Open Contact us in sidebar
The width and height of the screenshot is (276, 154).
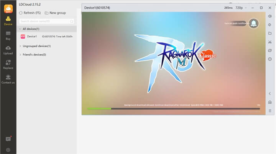(8, 79)
